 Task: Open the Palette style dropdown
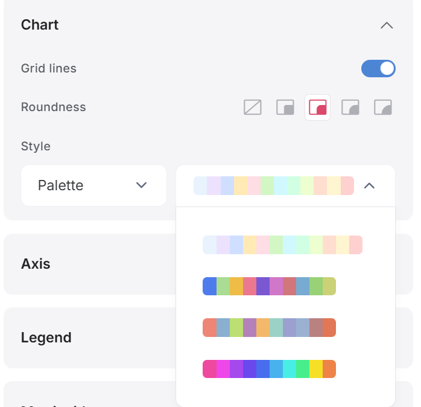coord(93,185)
